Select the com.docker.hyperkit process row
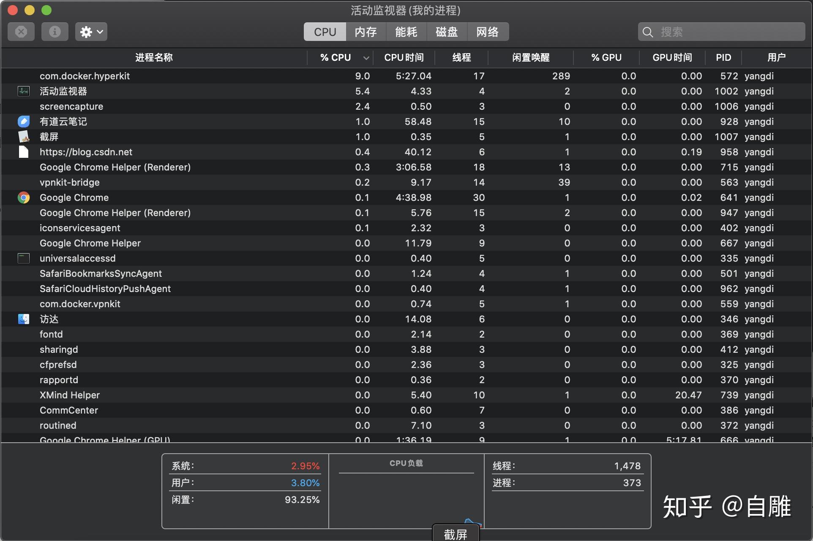813x541 pixels. pos(406,76)
